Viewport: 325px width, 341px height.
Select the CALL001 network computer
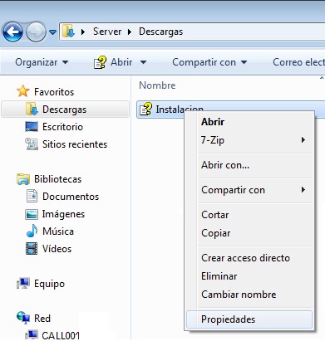[x=61, y=335]
